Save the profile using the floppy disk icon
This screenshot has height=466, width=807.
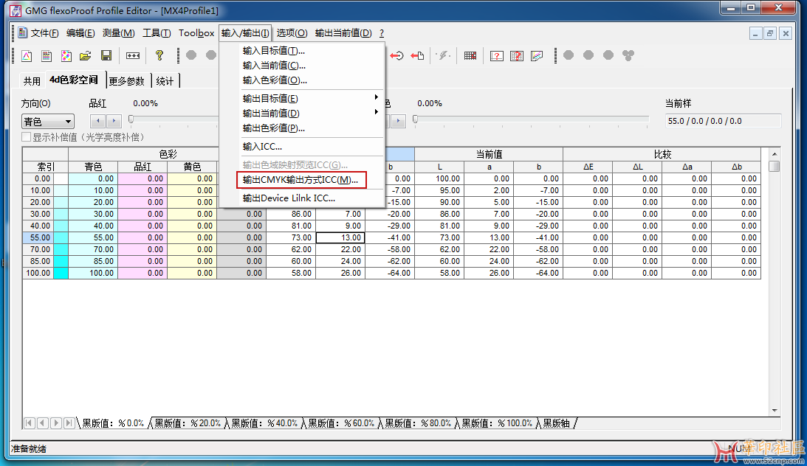106,55
